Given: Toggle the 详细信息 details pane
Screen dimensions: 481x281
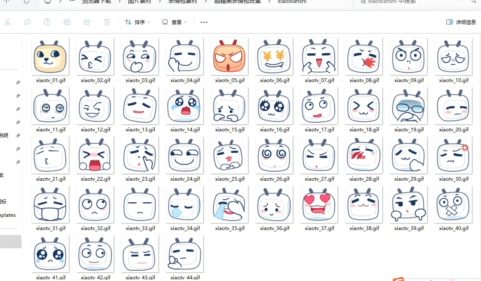Looking at the screenshot, I should (461, 22).
